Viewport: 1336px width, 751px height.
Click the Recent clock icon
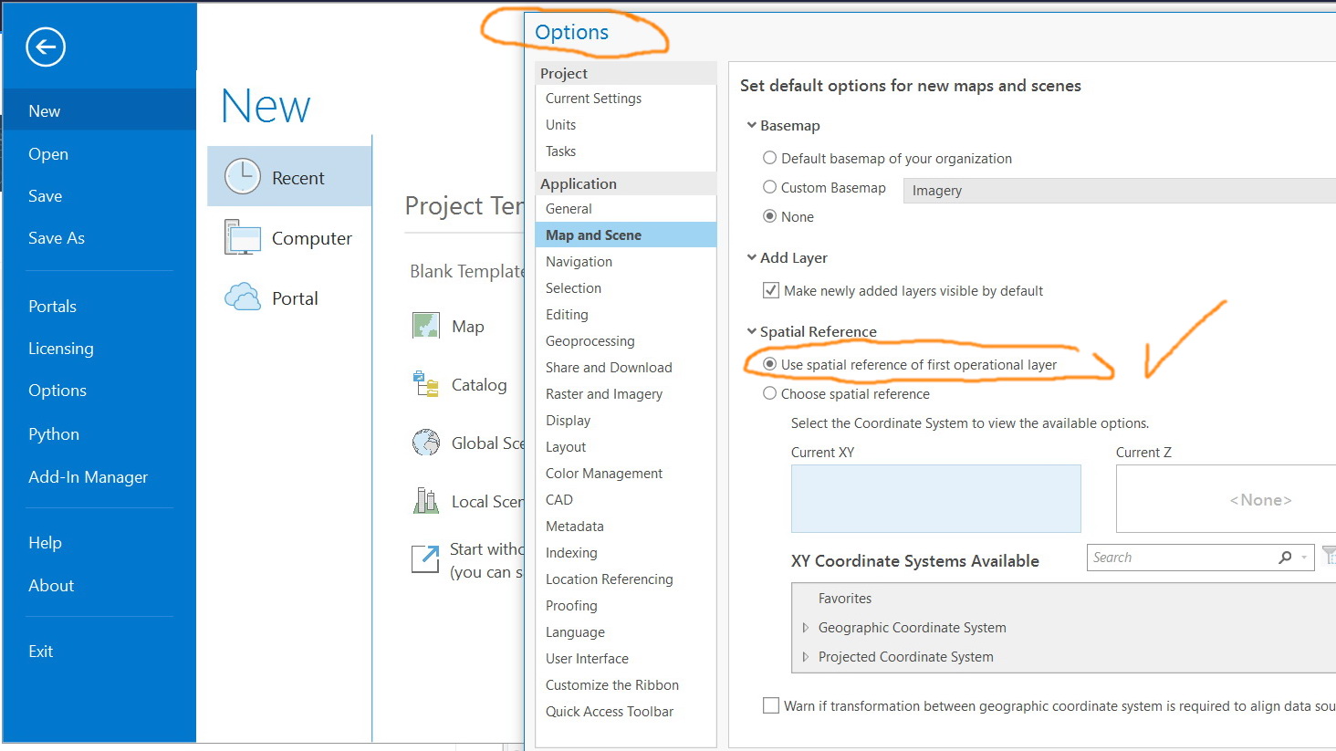tap(243, 177)
